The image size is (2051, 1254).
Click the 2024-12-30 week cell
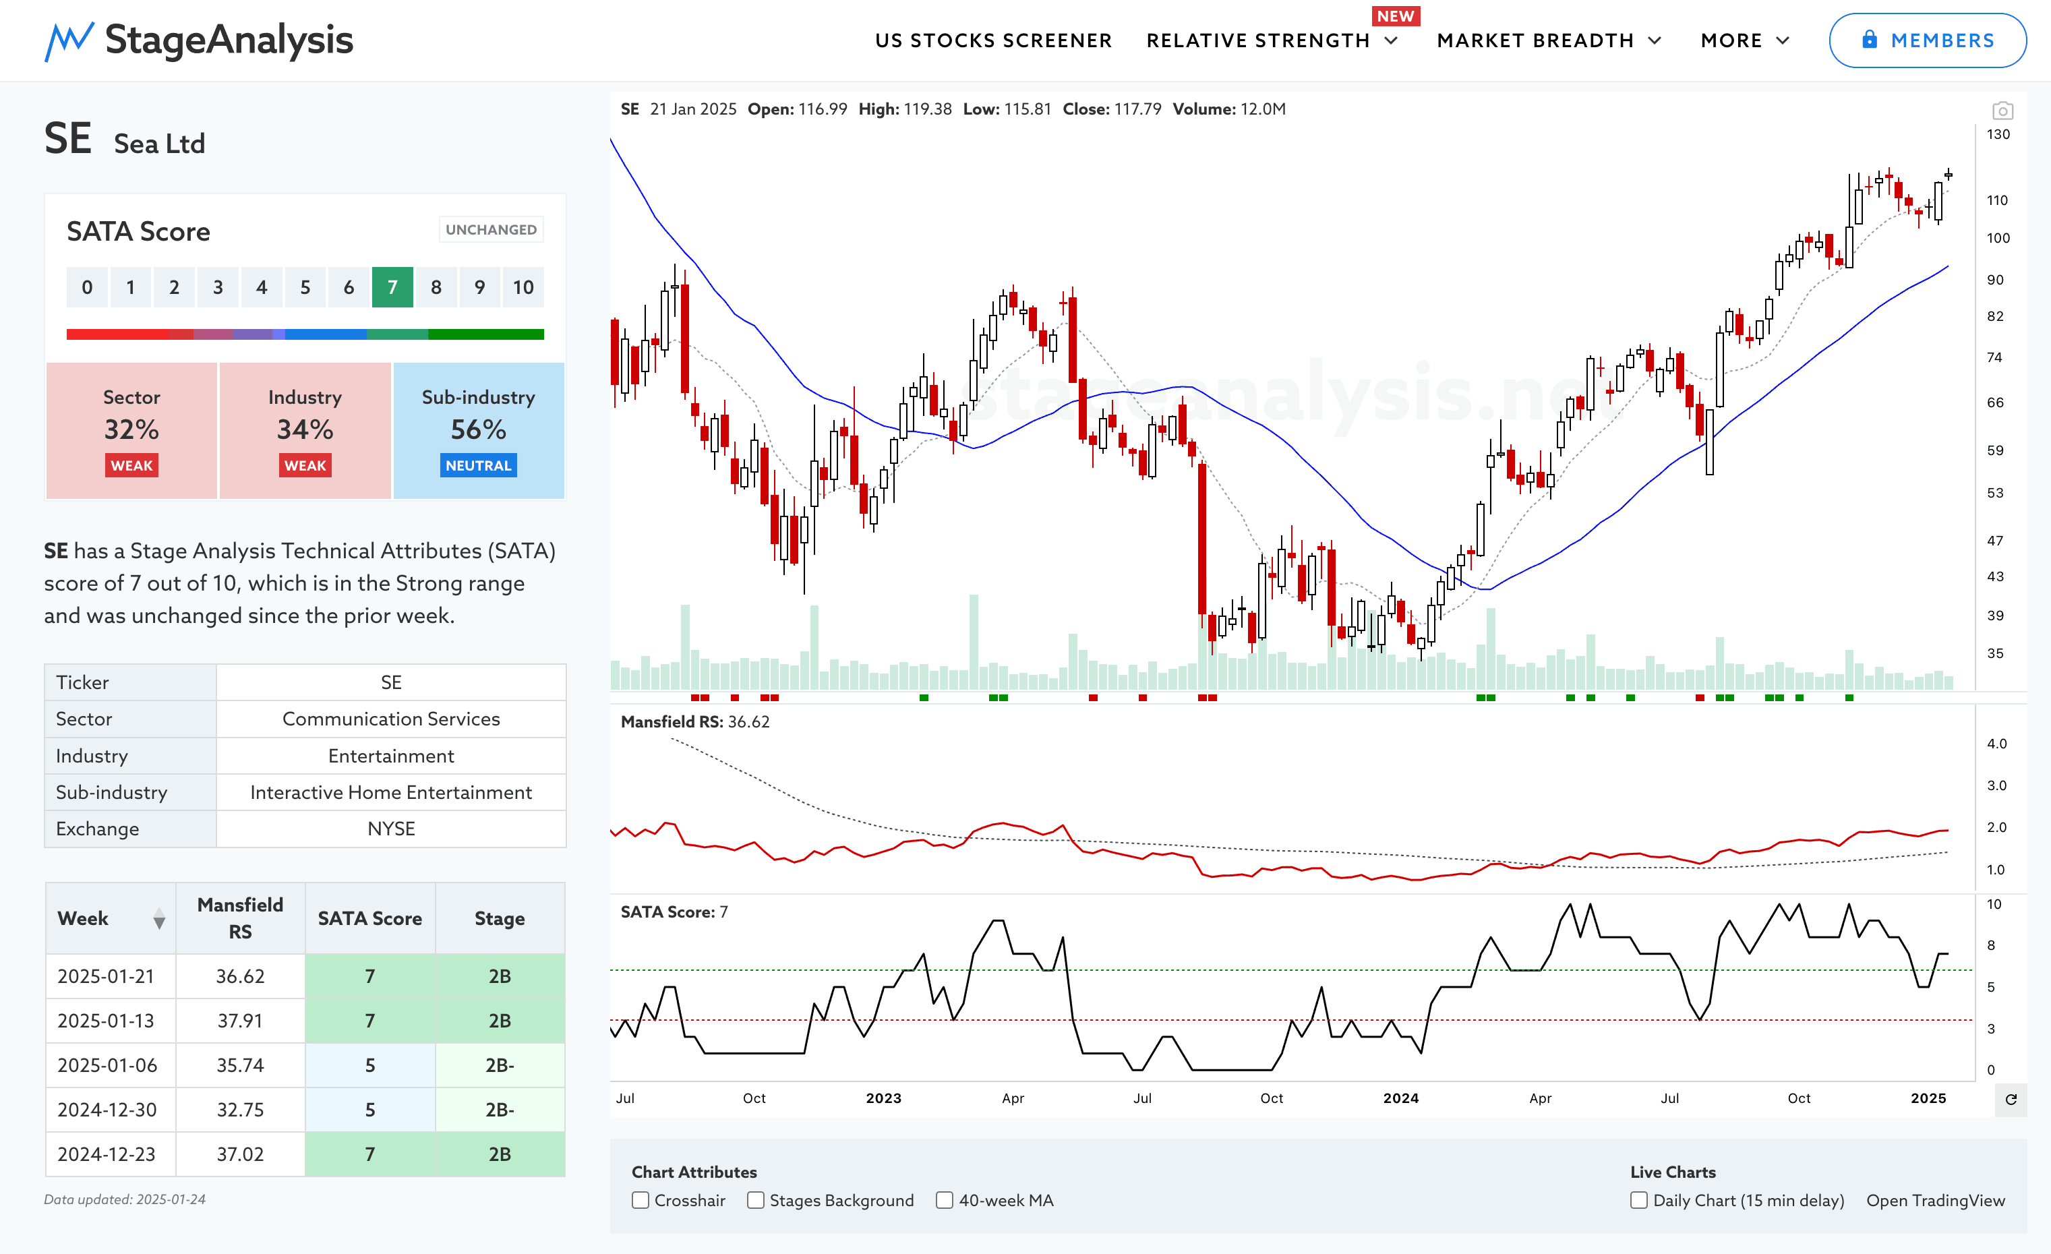(x=111, y=1110)
